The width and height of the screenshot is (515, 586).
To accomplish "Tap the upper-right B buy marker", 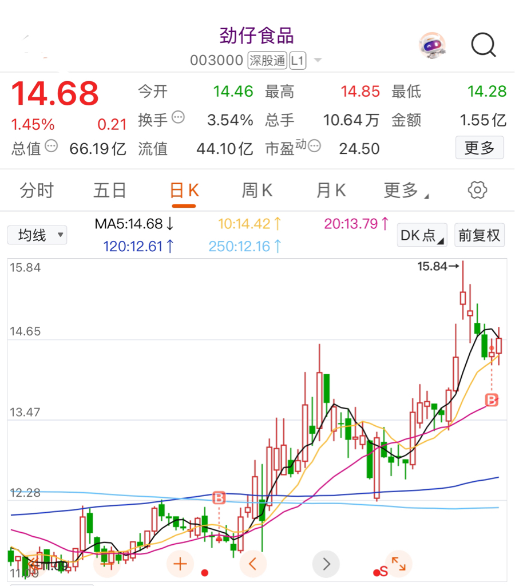I will (492, 400).
